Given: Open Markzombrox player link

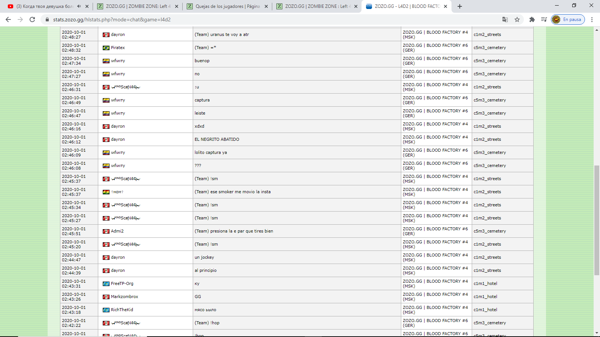Looking at the screenshot, I should (x=124, y=297).
